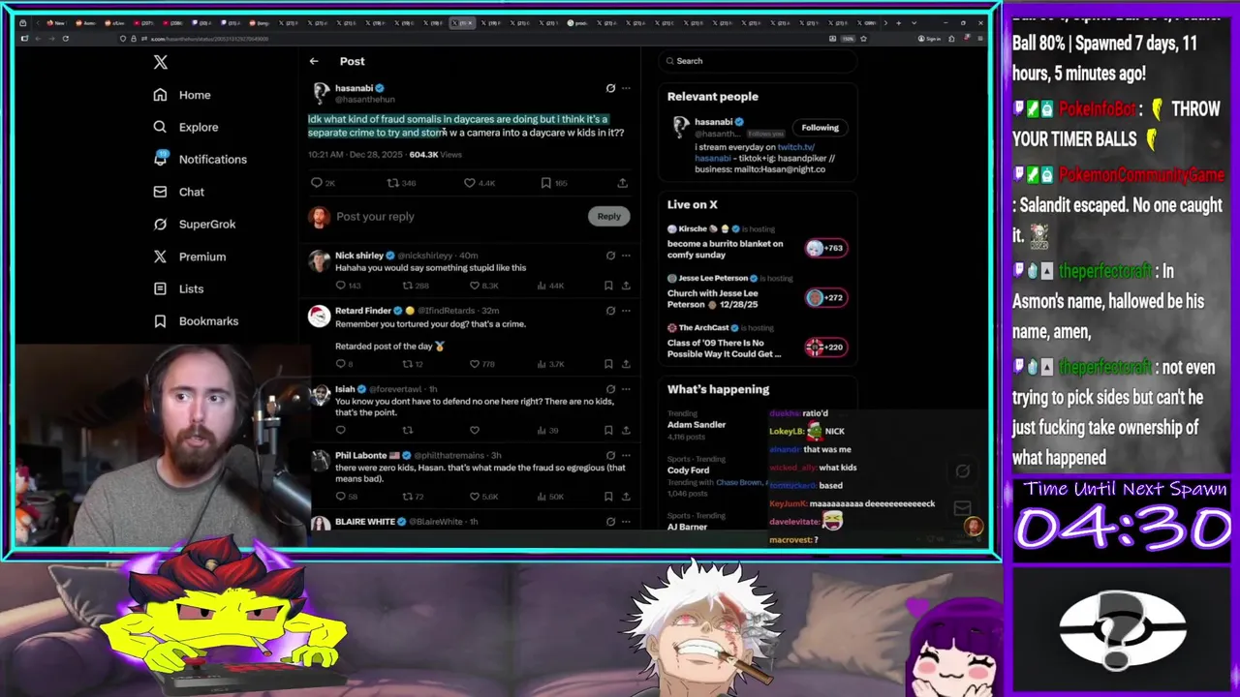The image size is (1240, 697).
Task: Open more options on hasanabi's main post
Action: pos(626,88)
